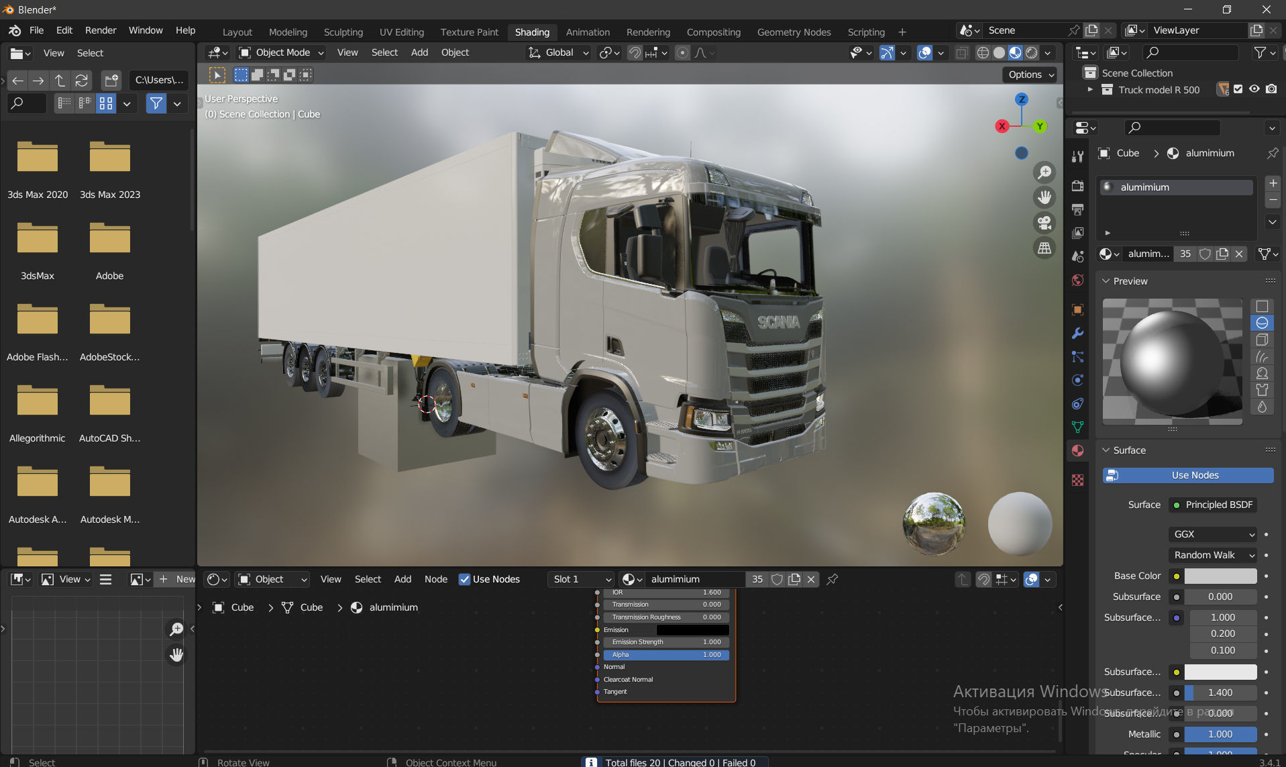Select wireframe viewport shading

(983, 52)
